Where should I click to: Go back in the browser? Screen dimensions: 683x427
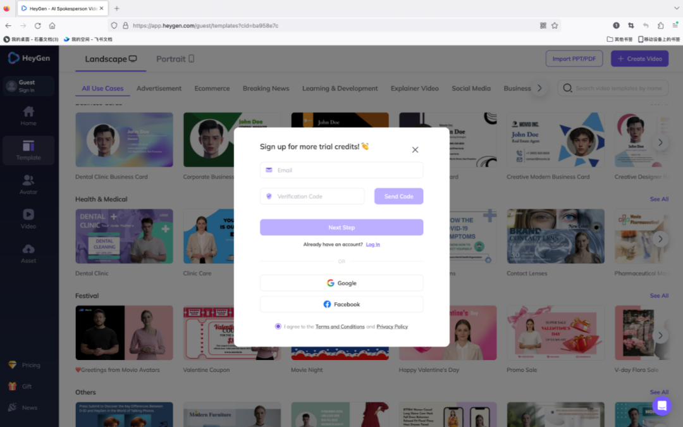[8, 26]
